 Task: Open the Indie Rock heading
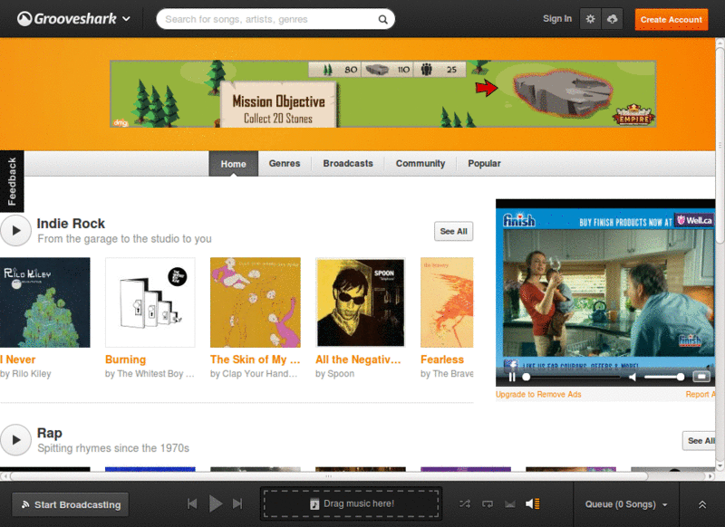(71, 224)
